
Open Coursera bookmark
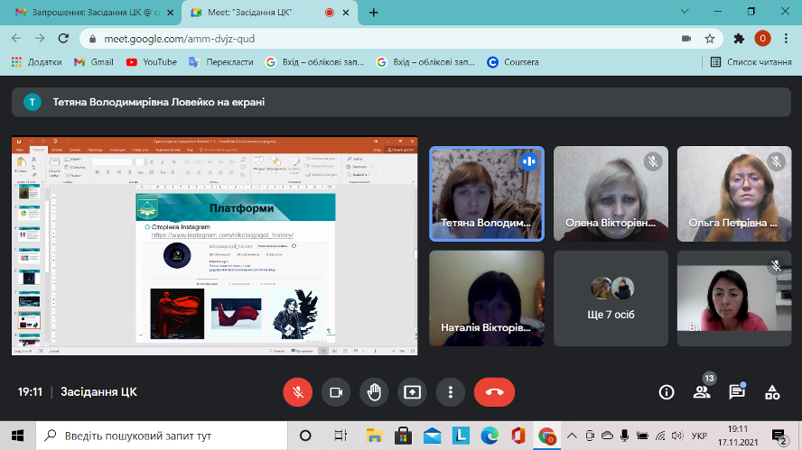point(513,62)
